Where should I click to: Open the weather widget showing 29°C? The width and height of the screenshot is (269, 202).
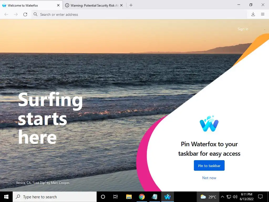pyautogui.click(x=208, y=197)
